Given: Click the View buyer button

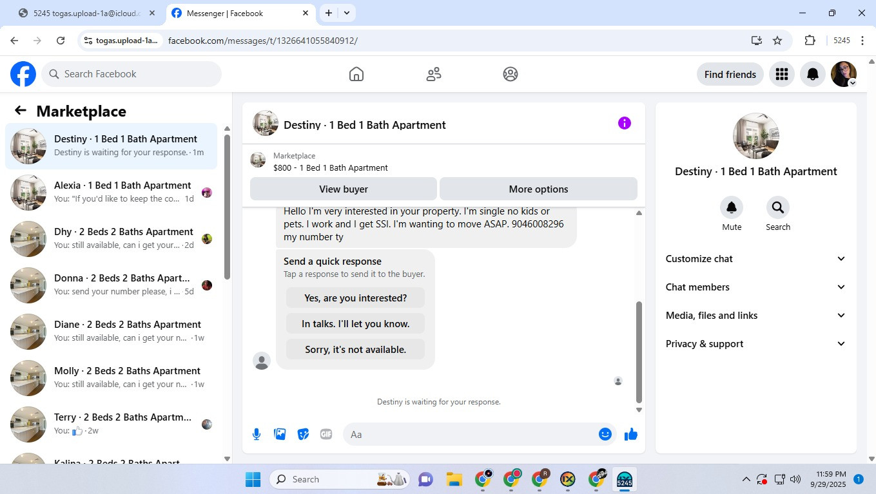Looking at the screenshot, I should coord(344,189).
